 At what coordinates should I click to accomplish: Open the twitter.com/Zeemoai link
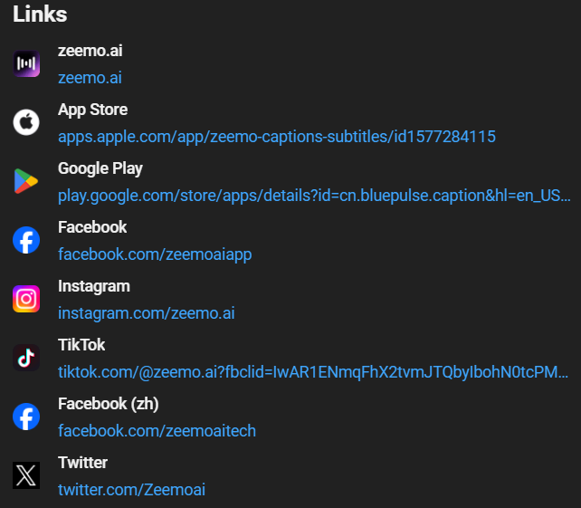(131, 490)
